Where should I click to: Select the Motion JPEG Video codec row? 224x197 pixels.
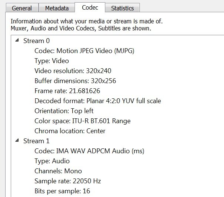(84, 51)
